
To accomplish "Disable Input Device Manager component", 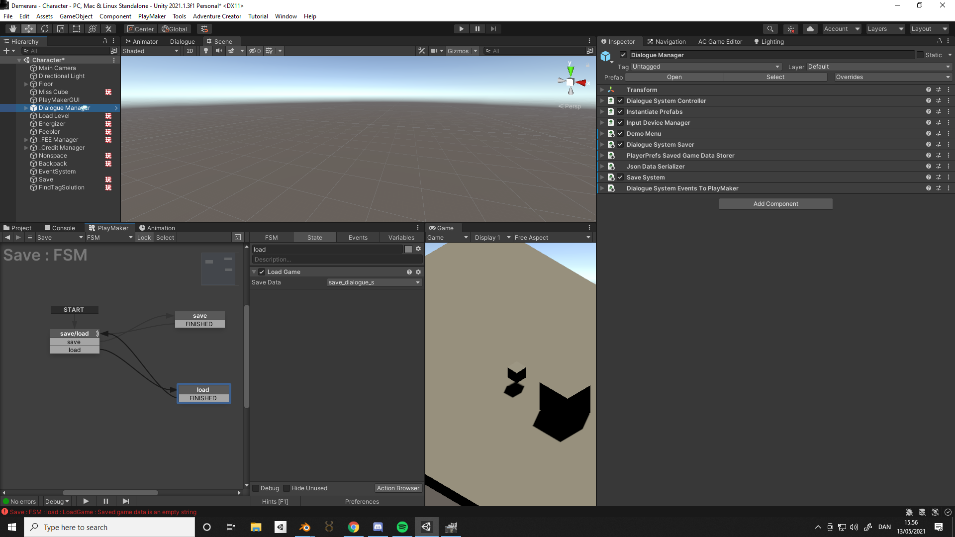I will point(620,122).
